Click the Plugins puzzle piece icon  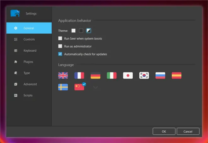click(16, 62)
